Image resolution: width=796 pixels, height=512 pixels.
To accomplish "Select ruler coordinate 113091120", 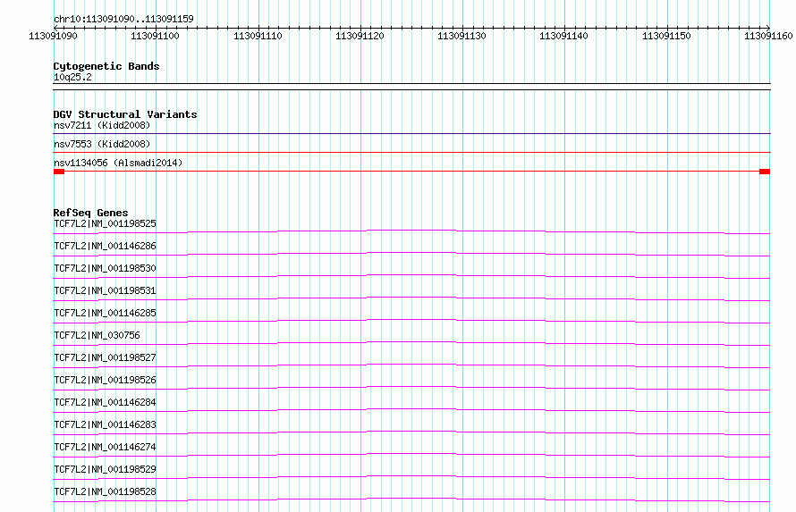I will (360, 36).
